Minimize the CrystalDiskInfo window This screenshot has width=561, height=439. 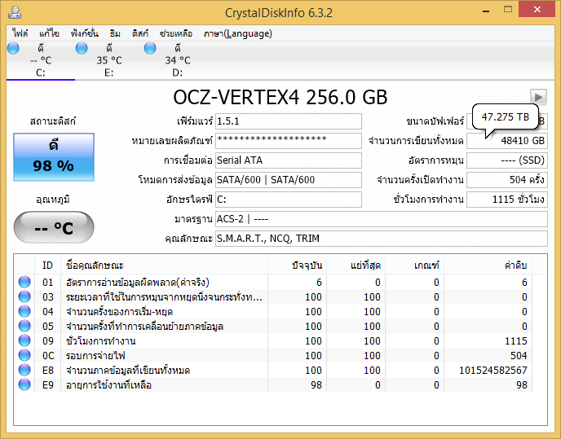486,10
